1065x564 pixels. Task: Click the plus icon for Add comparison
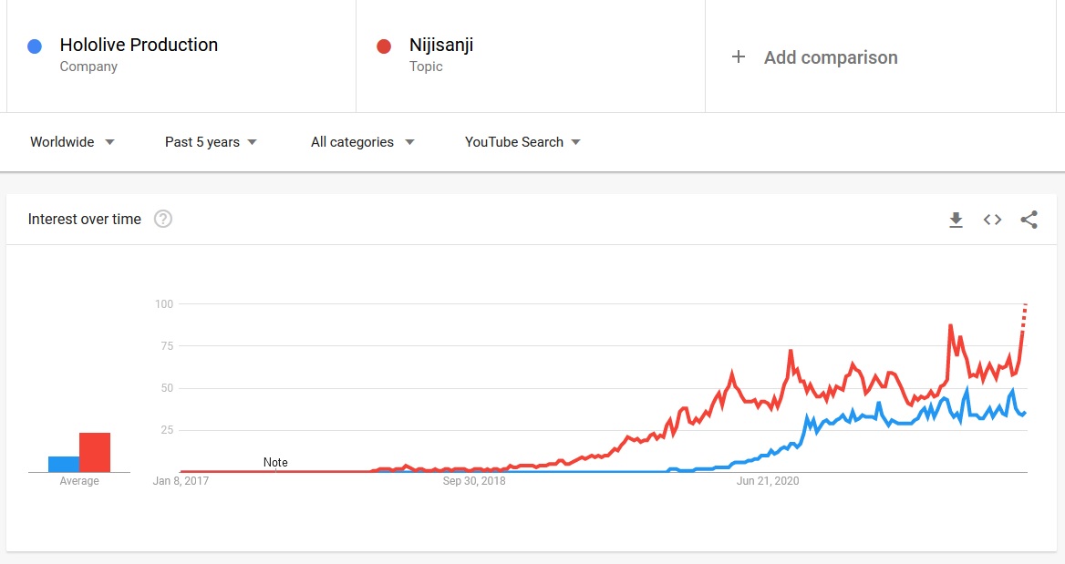point(739,57)
